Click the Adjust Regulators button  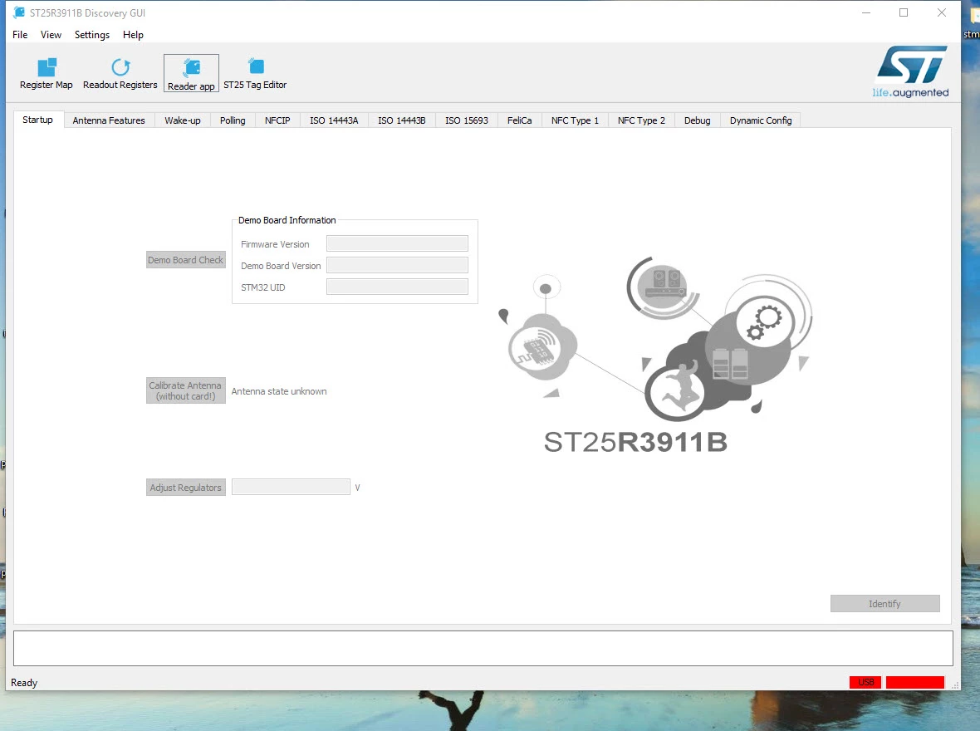tap(186, 487)
